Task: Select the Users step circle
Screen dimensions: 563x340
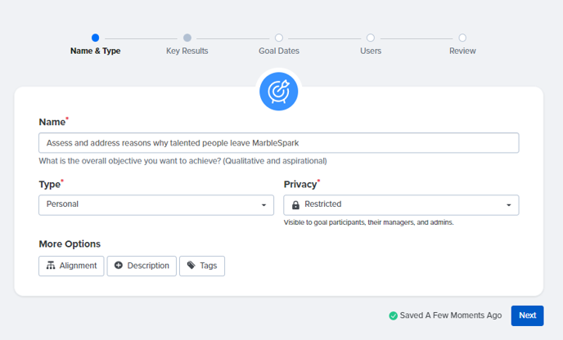Action: pyautogui.click(x=371, y=38)
